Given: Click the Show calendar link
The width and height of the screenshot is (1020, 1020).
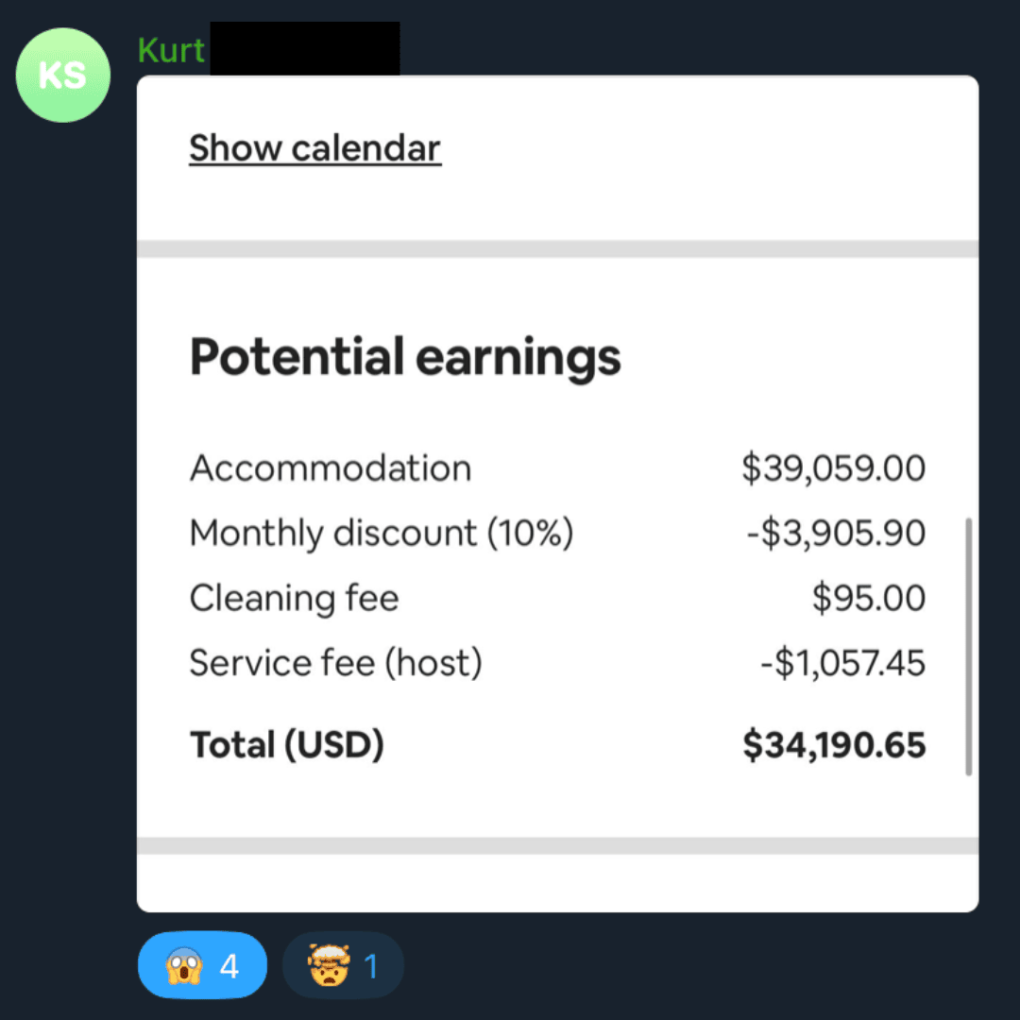Looking at the screenshot, I should point(314,148).
